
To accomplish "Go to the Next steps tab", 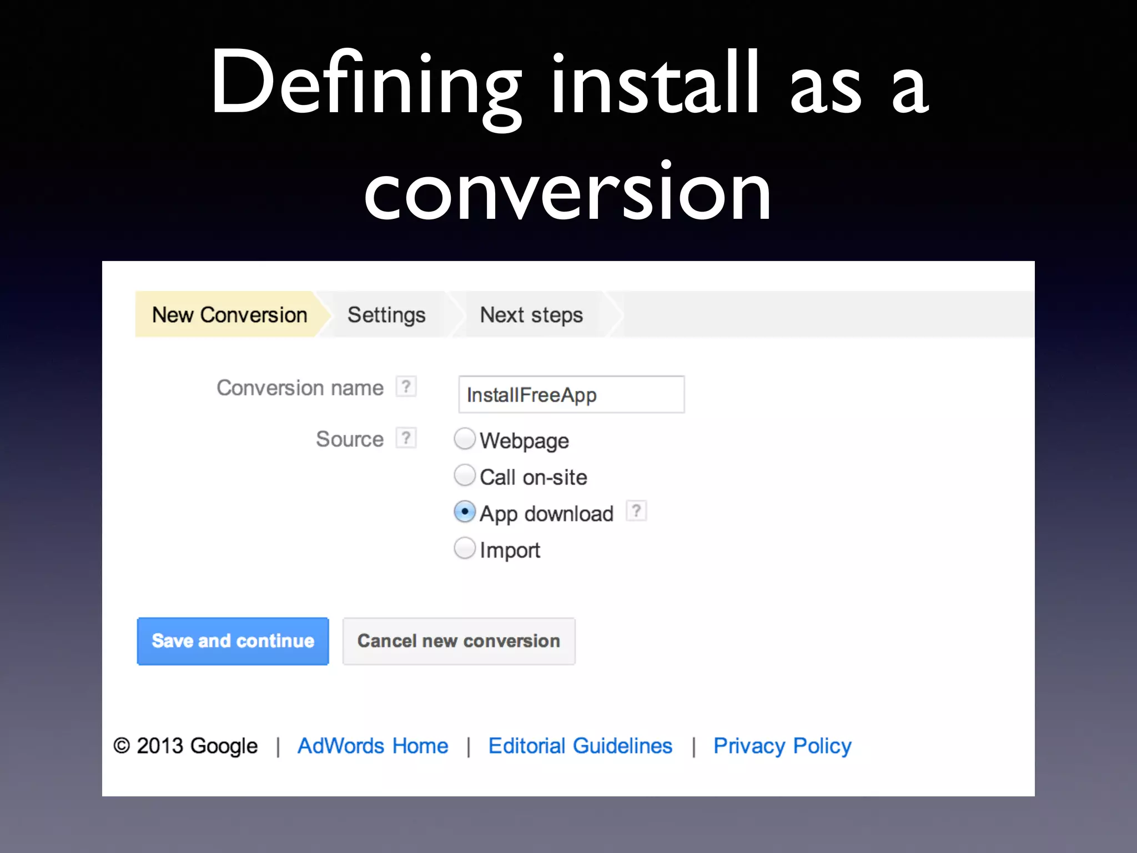I will click(x=531, y=314).
